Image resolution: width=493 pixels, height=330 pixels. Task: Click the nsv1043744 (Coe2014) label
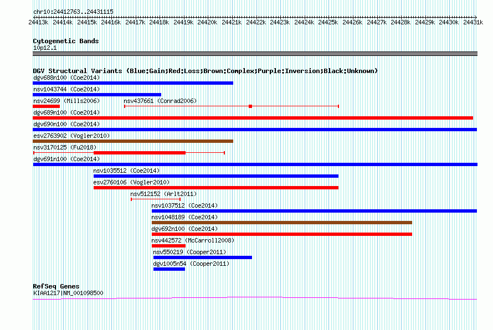point(66,89)
